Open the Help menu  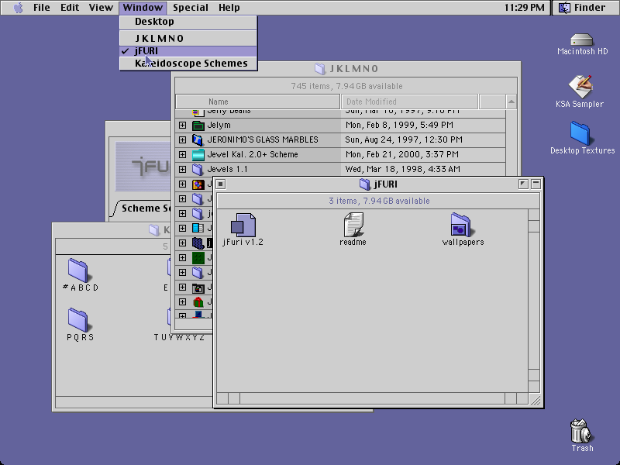pos(229,8)
